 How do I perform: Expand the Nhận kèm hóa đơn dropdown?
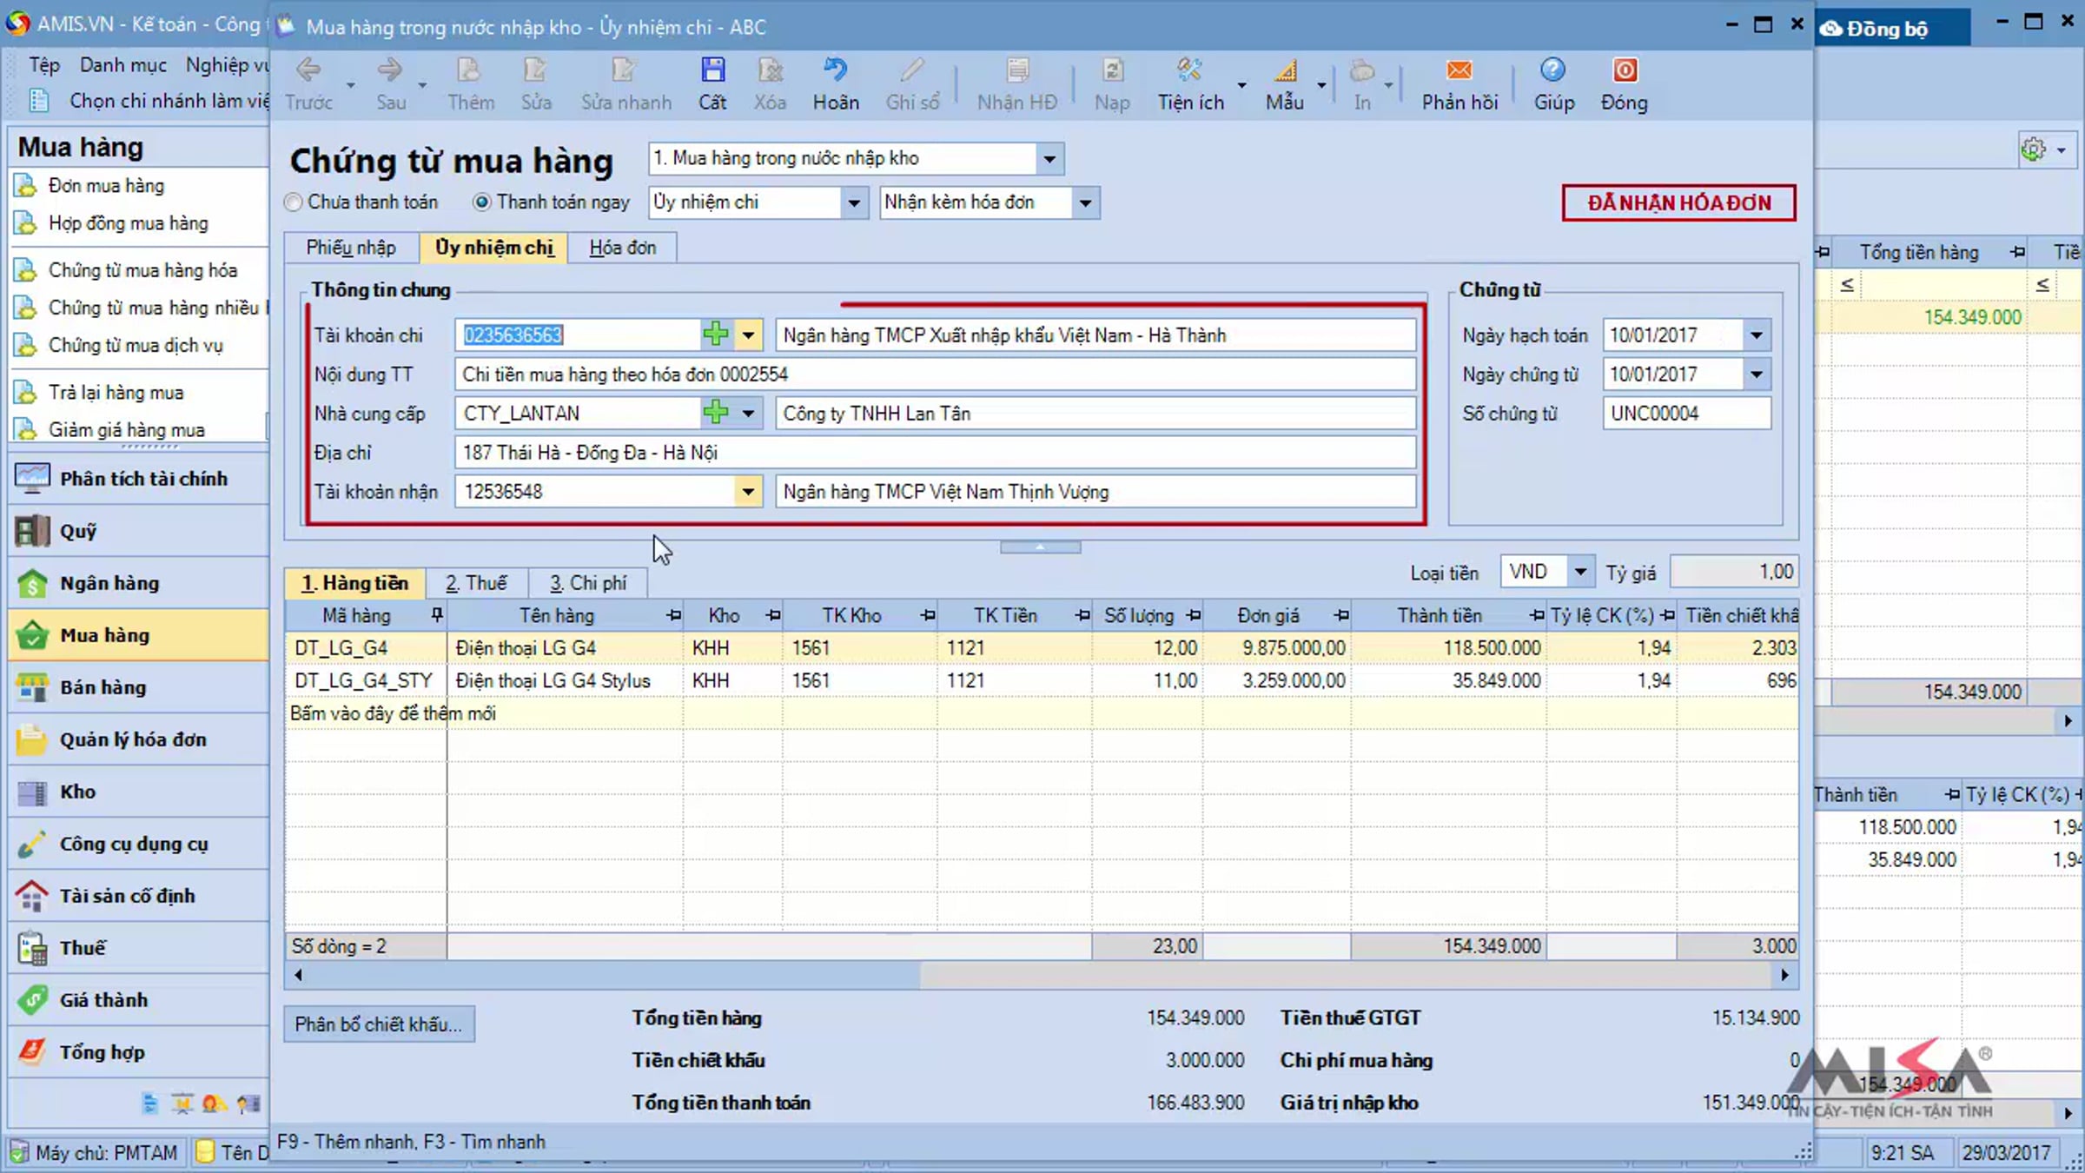tap(1085, 203)
